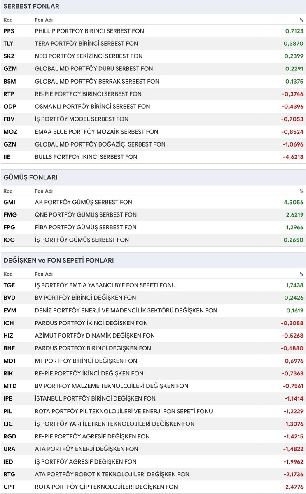Select BULLS PORTFÖY İKİNCİ SERBEST FON
306x494 pixels.
(86, 157)
